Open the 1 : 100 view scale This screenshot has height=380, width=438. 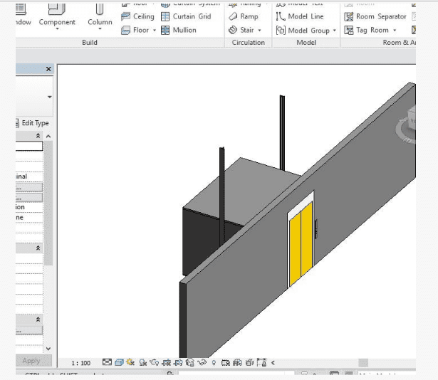coord(81,363)
